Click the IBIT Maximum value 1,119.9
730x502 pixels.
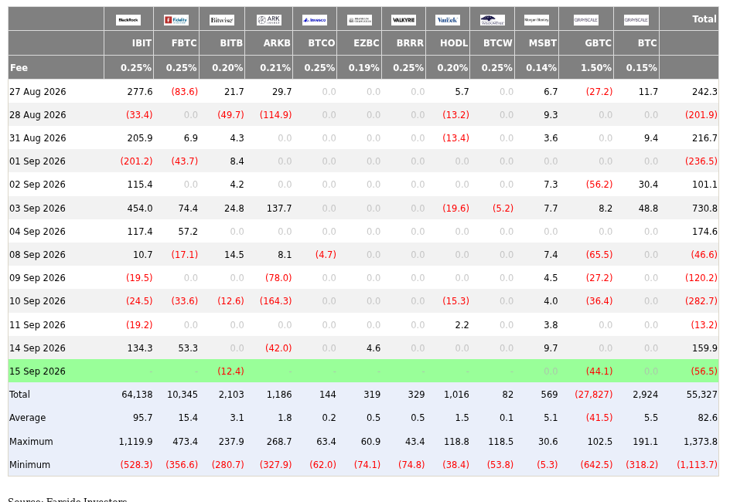[x=135, y=442]
